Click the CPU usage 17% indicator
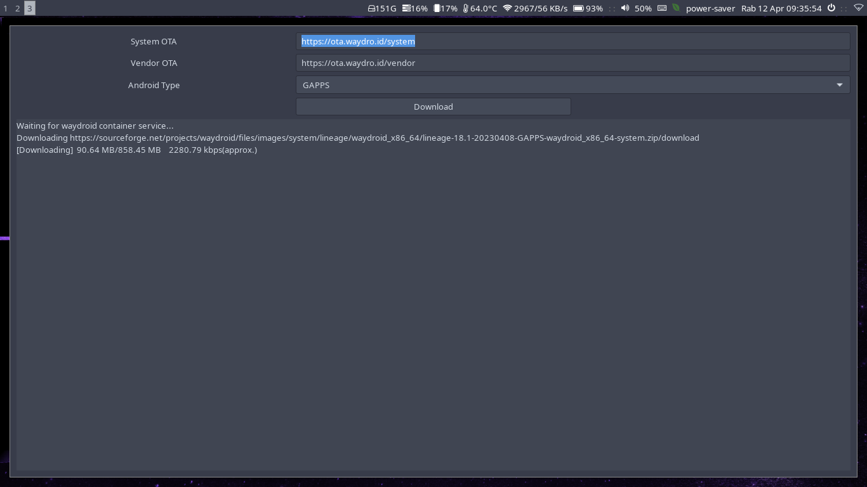The image size is (867, 487). [x=446, y=8]
